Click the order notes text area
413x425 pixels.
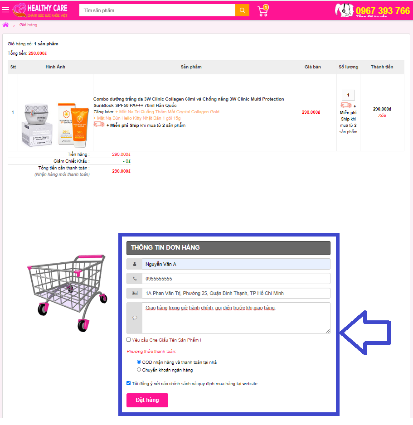(236, 318)
